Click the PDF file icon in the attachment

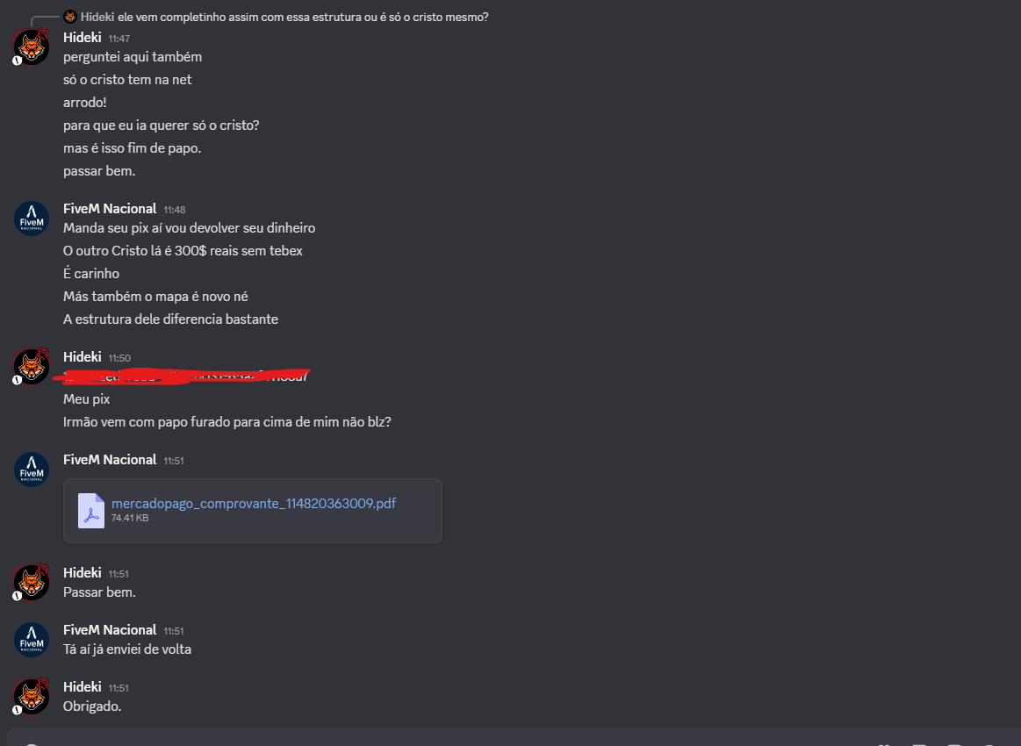pyautogui.click(x=91, y=511)
